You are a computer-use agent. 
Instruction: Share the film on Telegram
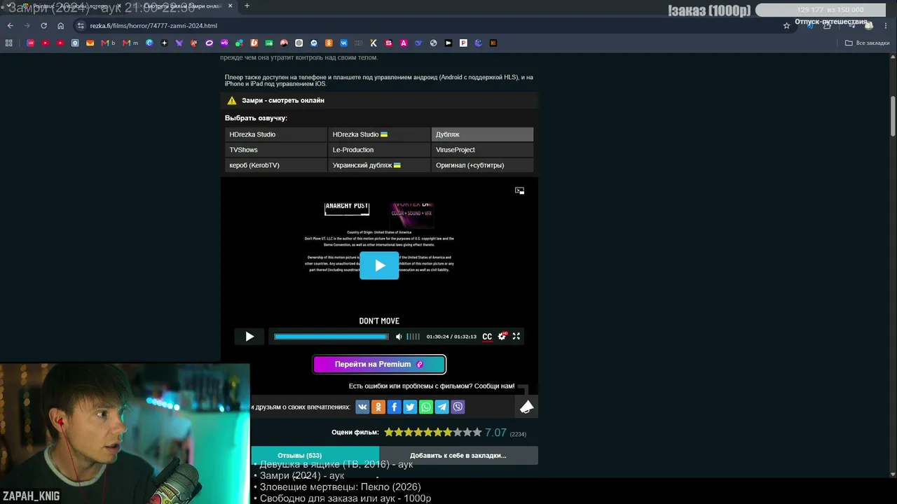441,407
